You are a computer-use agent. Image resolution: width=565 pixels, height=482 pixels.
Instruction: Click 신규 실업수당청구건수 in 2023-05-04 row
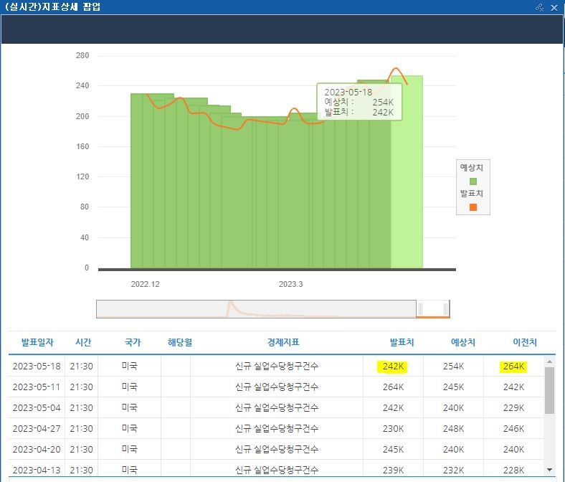pos(277,407)
